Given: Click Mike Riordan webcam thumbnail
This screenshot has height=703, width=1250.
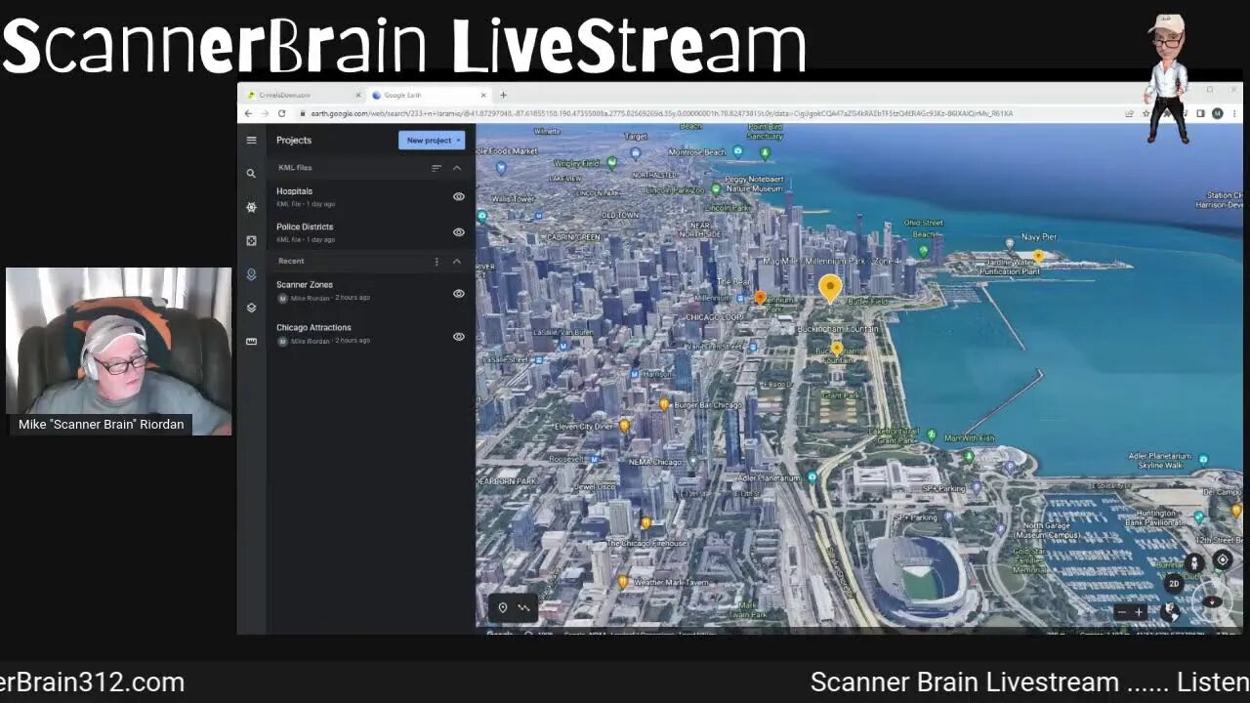Looking at the screenshot, I should [119, 351].
